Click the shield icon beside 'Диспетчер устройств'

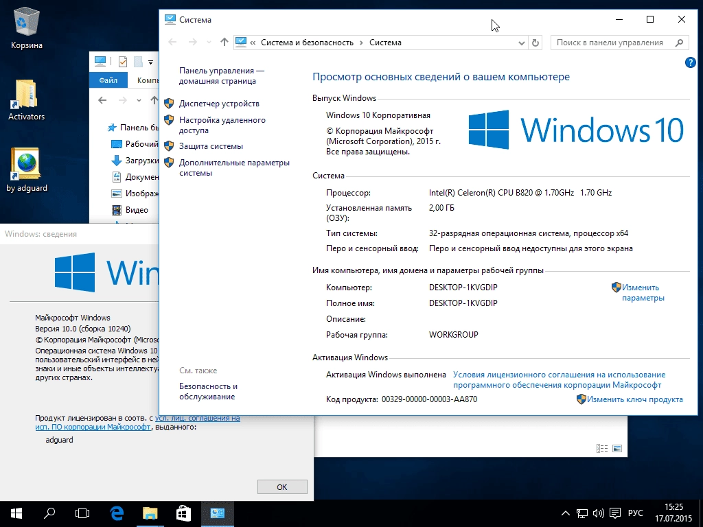[169, 104]
